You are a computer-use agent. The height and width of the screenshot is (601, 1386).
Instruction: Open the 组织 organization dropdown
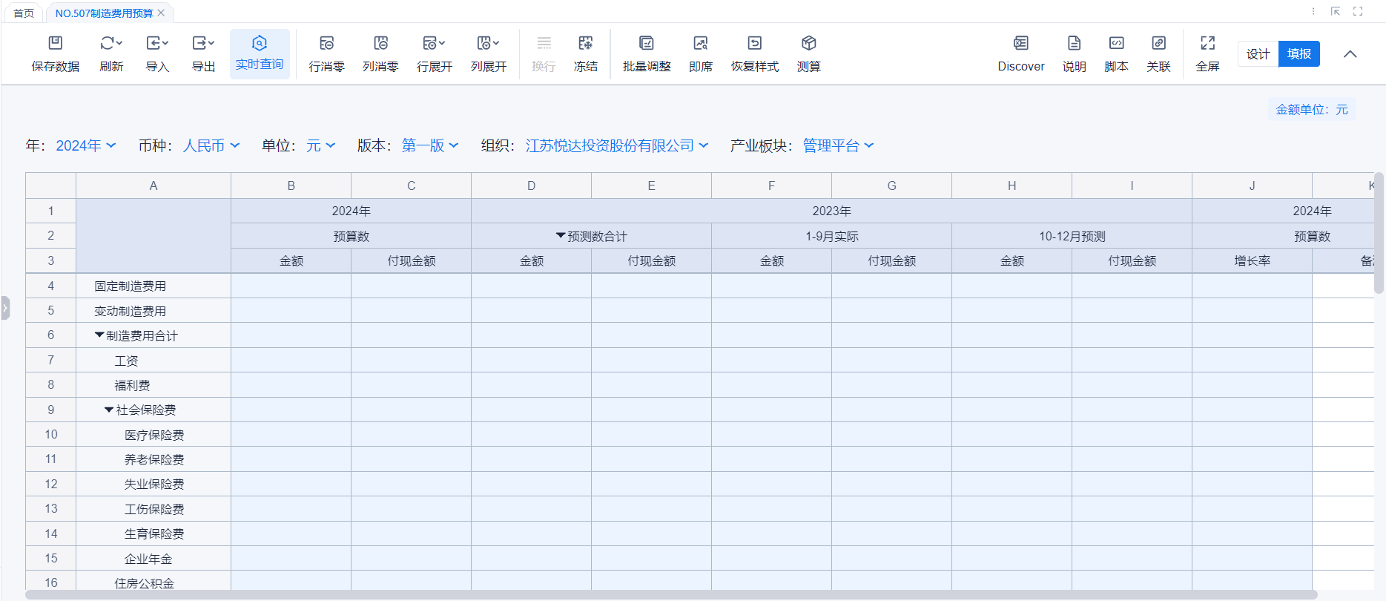click(x=616, y=145)
